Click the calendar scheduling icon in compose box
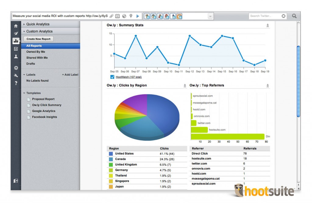 click(117, 16)
